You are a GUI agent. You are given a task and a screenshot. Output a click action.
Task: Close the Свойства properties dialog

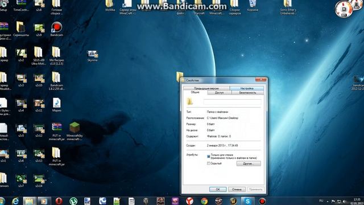pyautogui.click(x=260, y=80)
